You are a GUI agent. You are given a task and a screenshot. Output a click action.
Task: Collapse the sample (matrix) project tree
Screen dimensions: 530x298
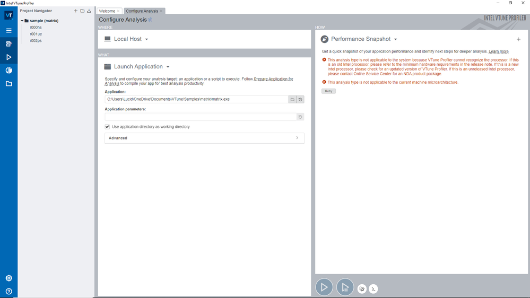coord(22,21)
